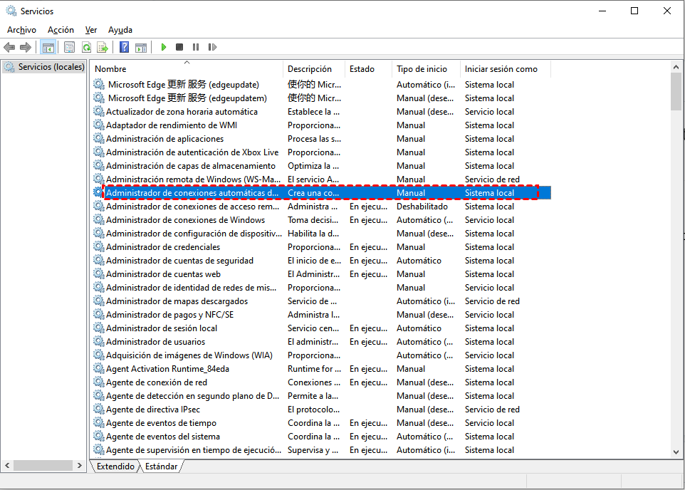685x490 pixels.
Task: Select Administrador de conexiones de Windows
Action: 322,220
